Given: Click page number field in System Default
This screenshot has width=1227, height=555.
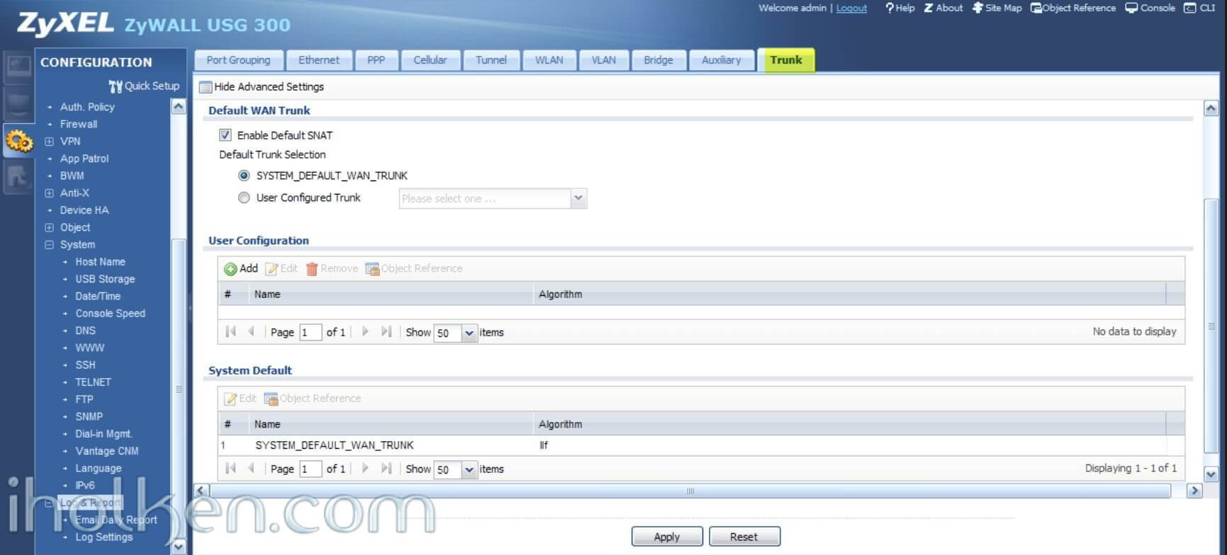Looking at the screenshot, I should click(x=310, y=469).
